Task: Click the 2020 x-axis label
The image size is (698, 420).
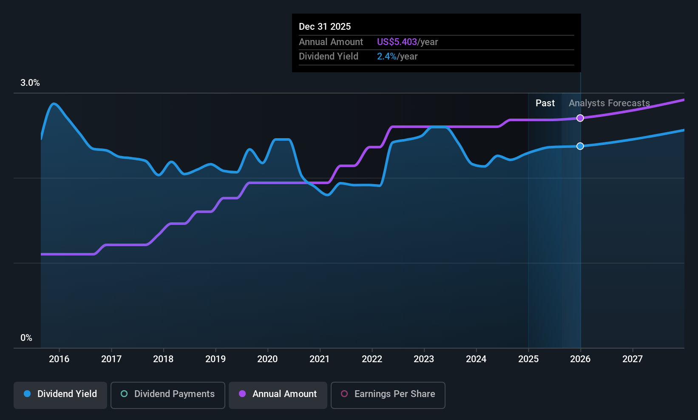Action: pyautogui.click(x=267, y=359)
